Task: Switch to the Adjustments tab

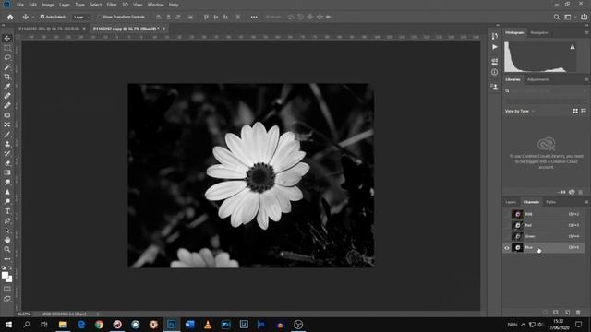Action: pyautogui.click(x=537, y=79)
